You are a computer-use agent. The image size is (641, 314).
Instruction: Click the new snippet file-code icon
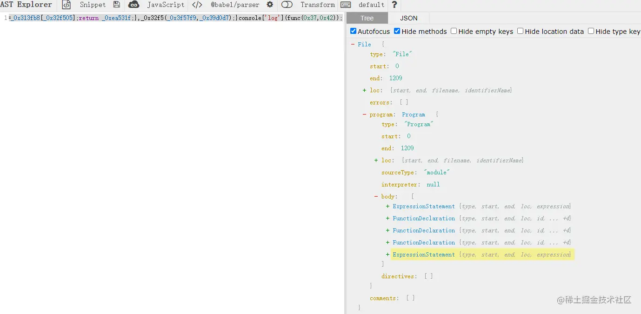click(x=67, y=5)
